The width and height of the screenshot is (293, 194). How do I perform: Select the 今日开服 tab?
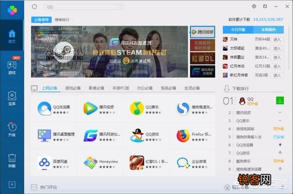(x=238, y=30)
